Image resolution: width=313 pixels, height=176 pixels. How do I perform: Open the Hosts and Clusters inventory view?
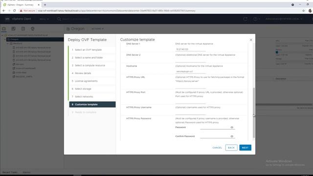[x=4, y=29]
